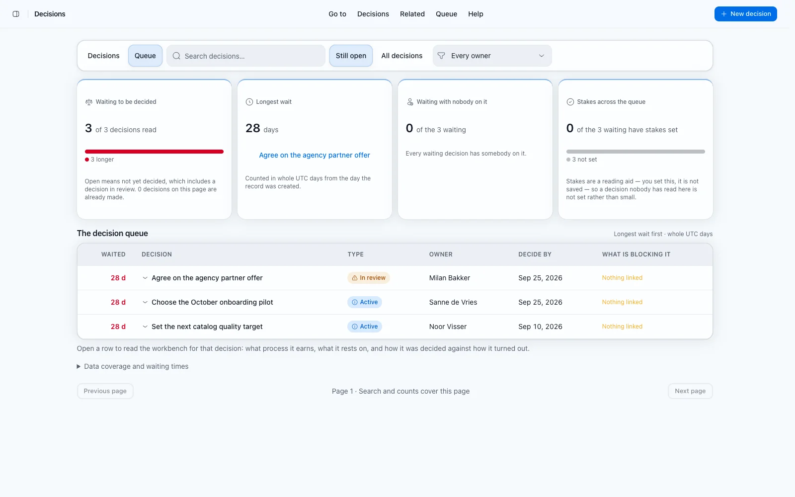The image size is (795, 497).
Task: Click Nothing linked for October onboarding pilot
Action: 622,302
